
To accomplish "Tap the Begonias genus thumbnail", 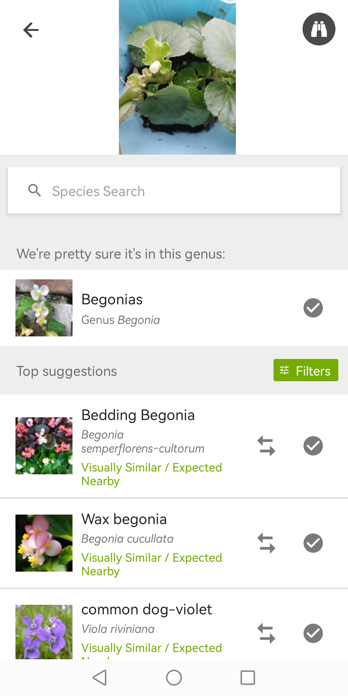I will (x=44, y=308).
